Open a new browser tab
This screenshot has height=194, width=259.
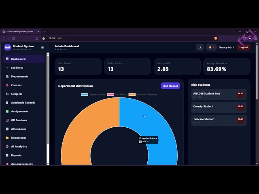(x=45, y=32)
